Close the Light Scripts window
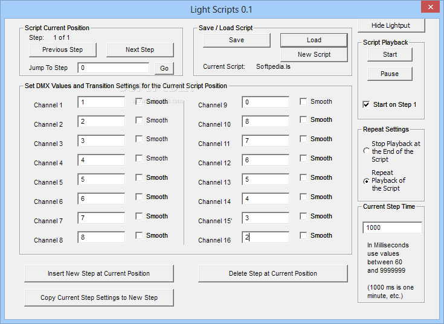 click(430, 7)
